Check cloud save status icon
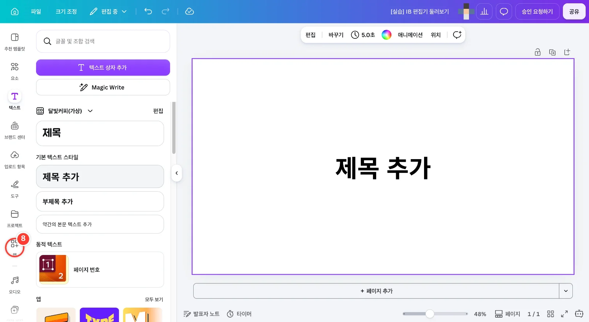Image resolution: width=589 pixels, height=322 pixels. click(190, 11)
